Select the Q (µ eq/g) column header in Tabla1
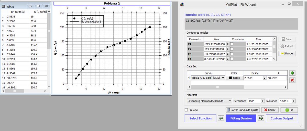 point(39,12)
